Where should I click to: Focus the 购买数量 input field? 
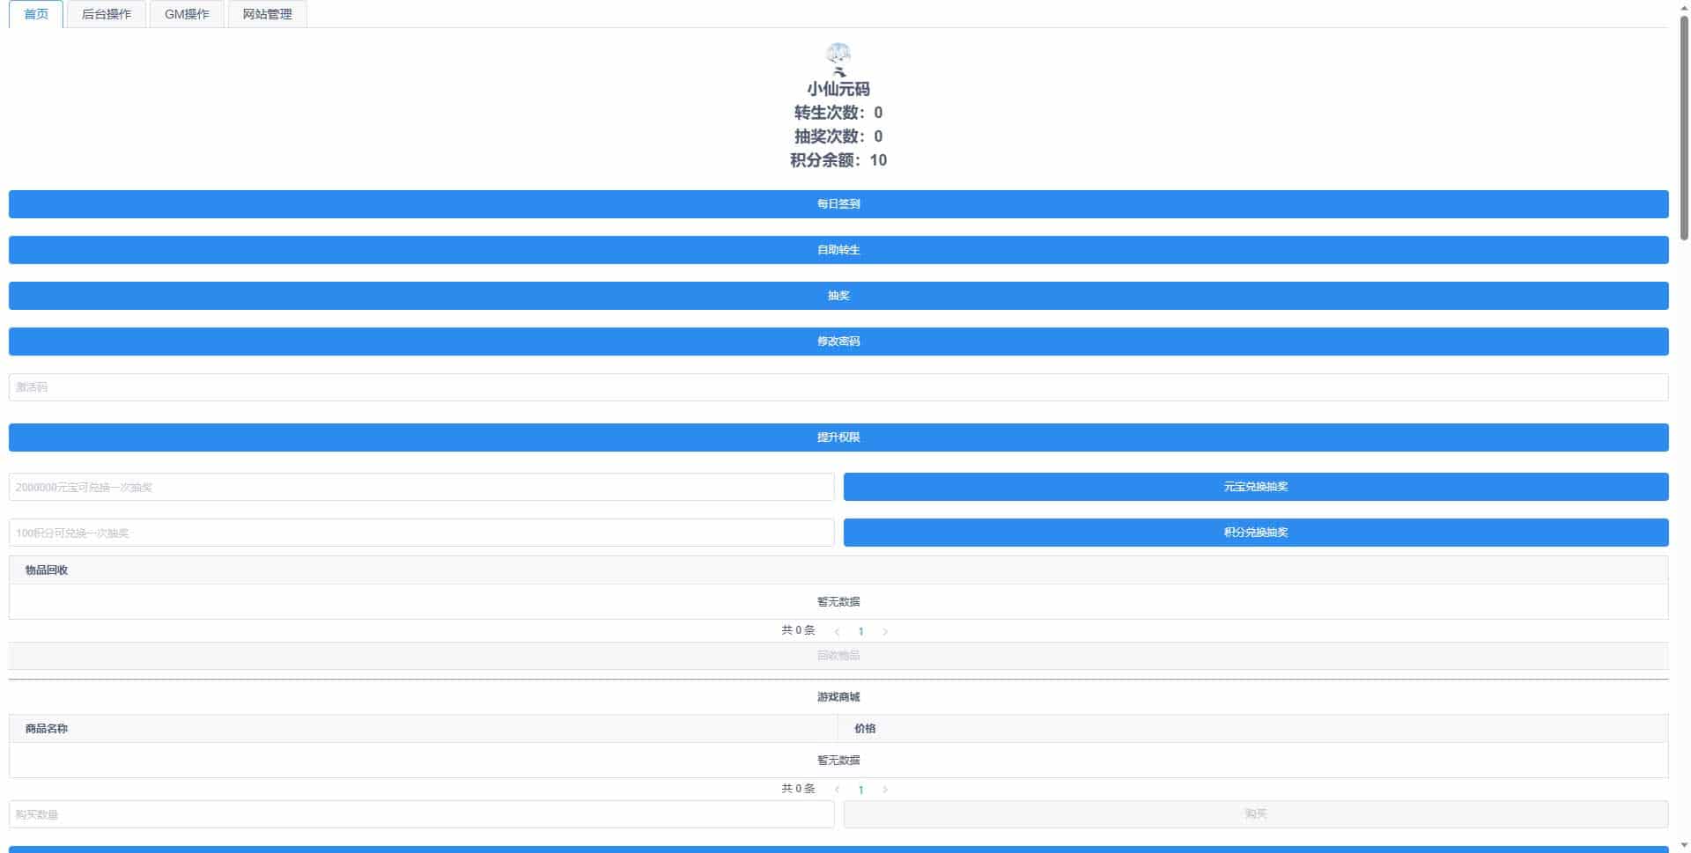pos(421,814)
